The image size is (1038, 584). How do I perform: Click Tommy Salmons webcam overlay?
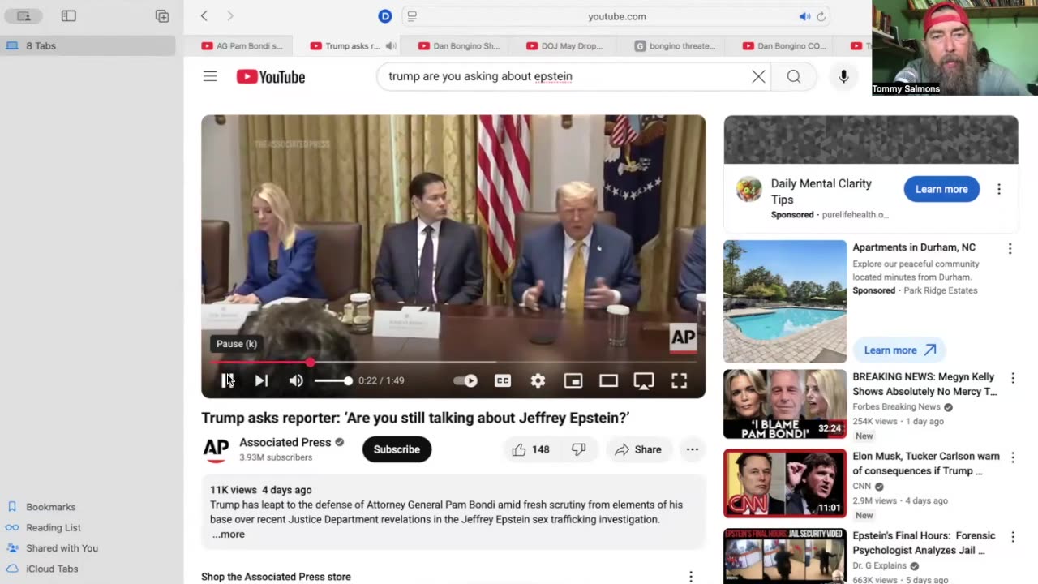click(x=954, y=47)
